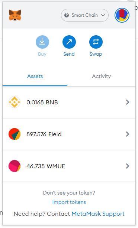Select the 0.0168 BNB balance text
This screenshot has width=138, height=228.
42,102
